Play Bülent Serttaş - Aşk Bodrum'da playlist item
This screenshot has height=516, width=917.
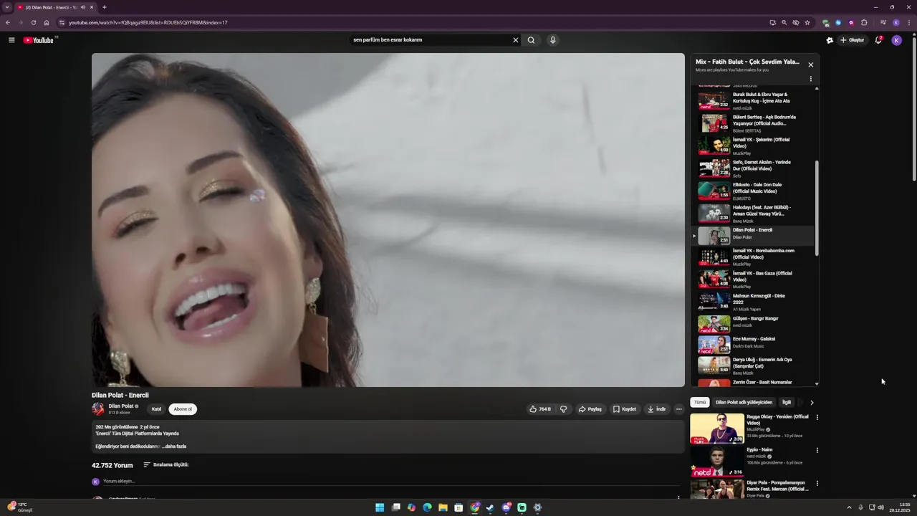click(x=754, y=123)
